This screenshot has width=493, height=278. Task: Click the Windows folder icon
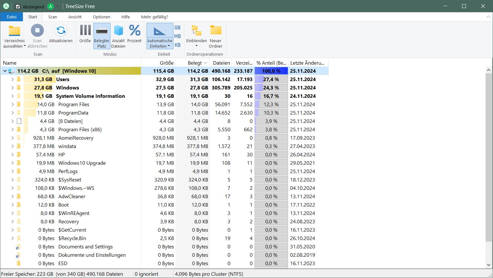[19, 88]
